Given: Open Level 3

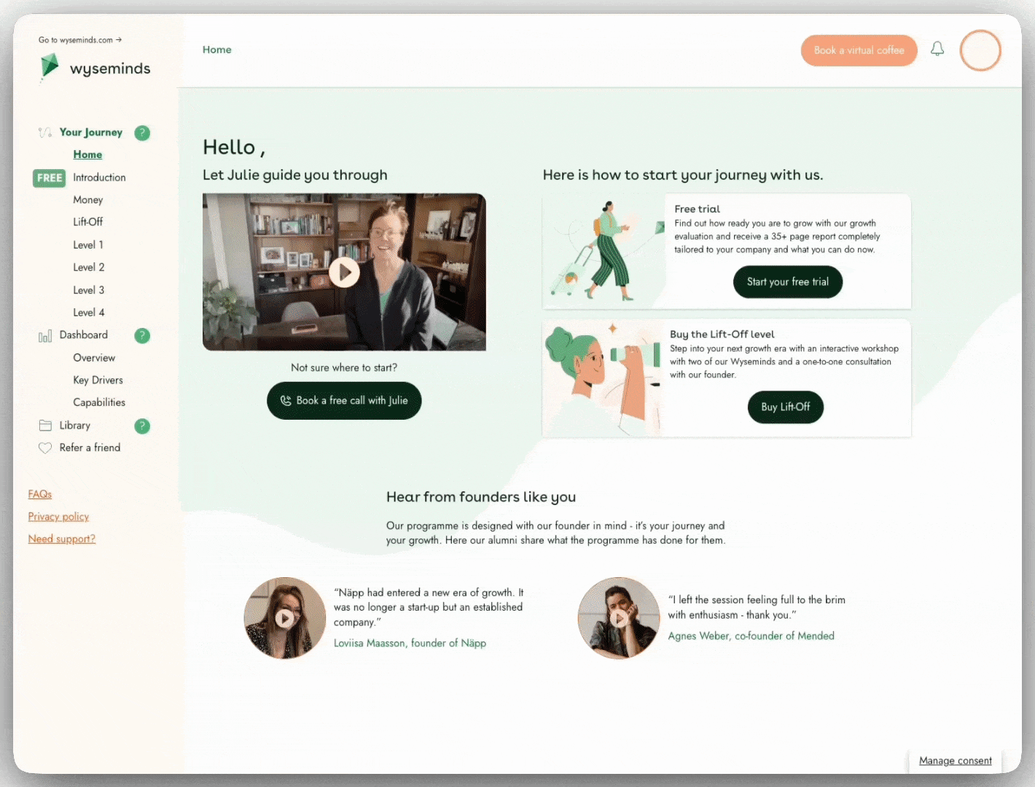Looking at the screenshot, I should point(89,290).
